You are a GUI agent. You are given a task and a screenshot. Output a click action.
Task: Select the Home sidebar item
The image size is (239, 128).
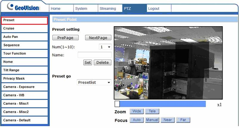pyautogui.click(x=24, y=62)
